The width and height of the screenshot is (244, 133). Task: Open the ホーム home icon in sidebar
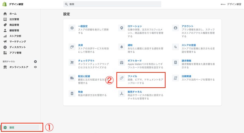pyautogui.click(x=5, y=14)
